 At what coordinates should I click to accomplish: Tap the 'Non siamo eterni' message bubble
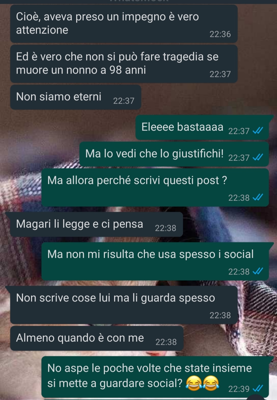[76, 97]
